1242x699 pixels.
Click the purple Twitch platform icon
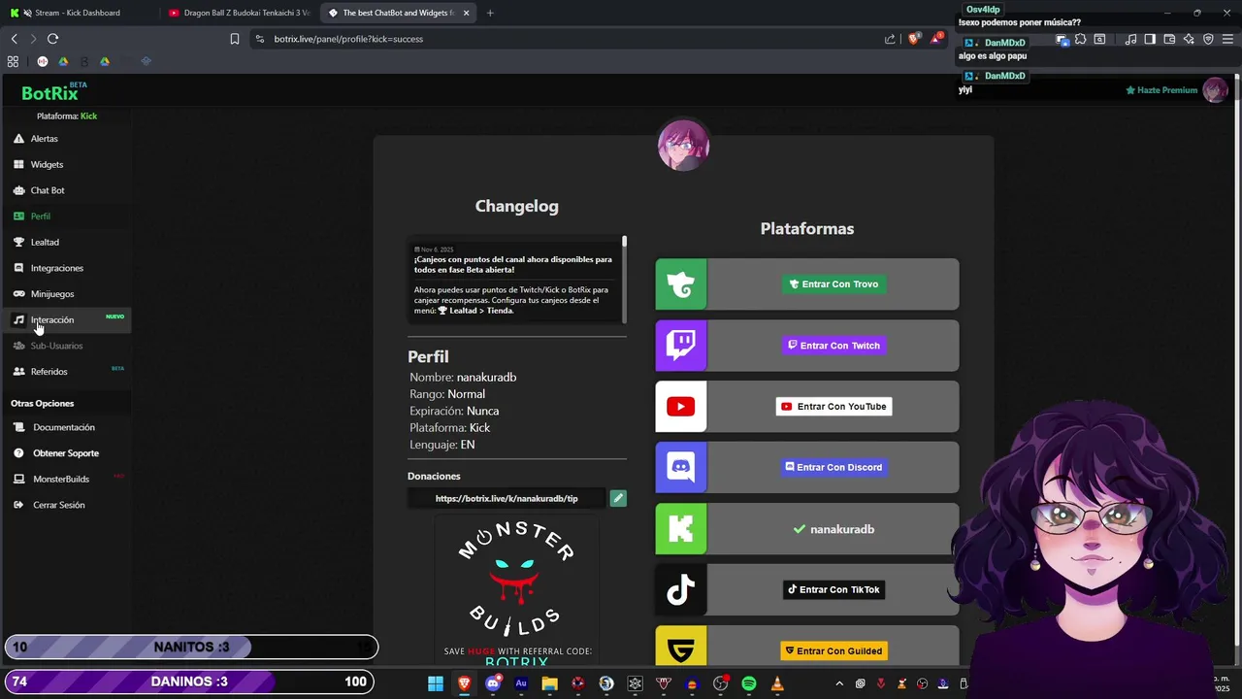click(x=681, y=346)
